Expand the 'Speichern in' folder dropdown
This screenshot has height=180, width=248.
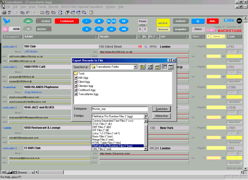point(135,67)
